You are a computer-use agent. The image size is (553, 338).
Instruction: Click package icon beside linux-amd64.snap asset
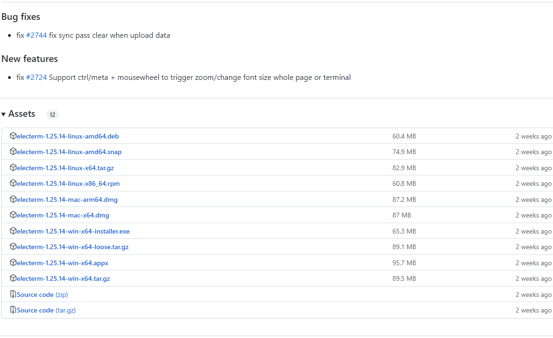(13, 151)
